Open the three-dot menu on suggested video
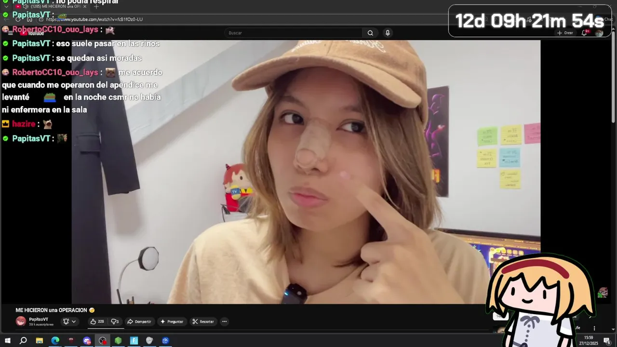Screen dimensions: 617x347 (x=594, y=328)
